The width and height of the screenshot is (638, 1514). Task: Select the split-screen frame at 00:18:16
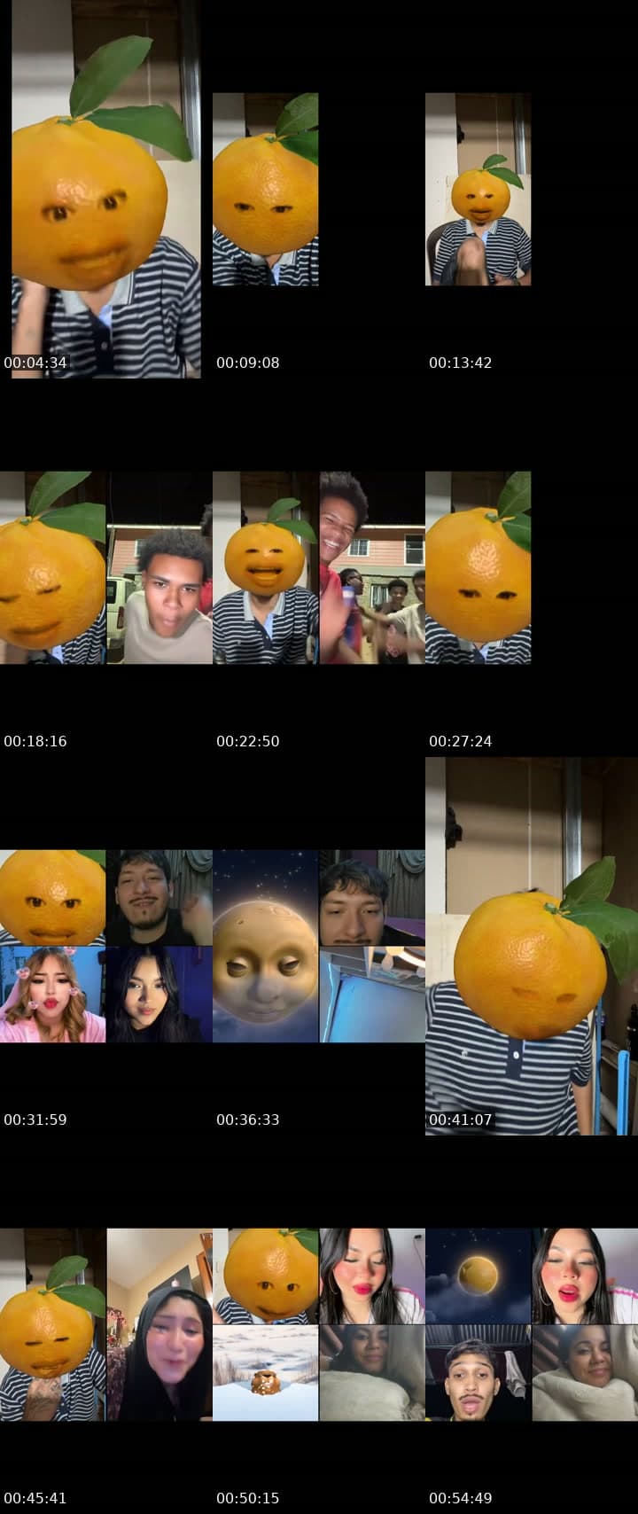click(x=106, y=567)
